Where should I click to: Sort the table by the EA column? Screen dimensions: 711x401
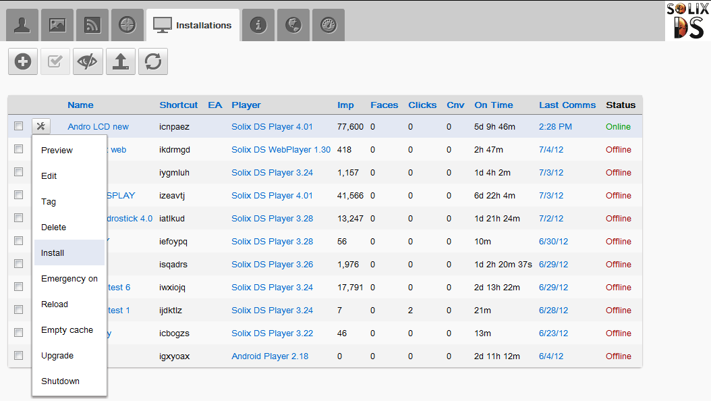click(215, 105)
